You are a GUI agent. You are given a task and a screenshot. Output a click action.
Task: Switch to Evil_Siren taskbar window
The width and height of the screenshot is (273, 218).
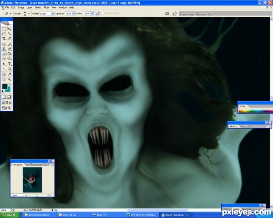[142, 215]
